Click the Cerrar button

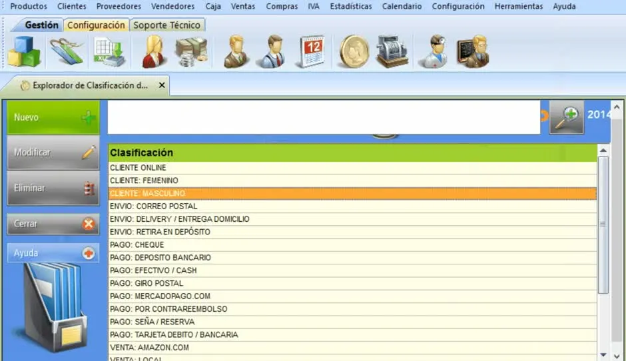[x=53, y=224]
